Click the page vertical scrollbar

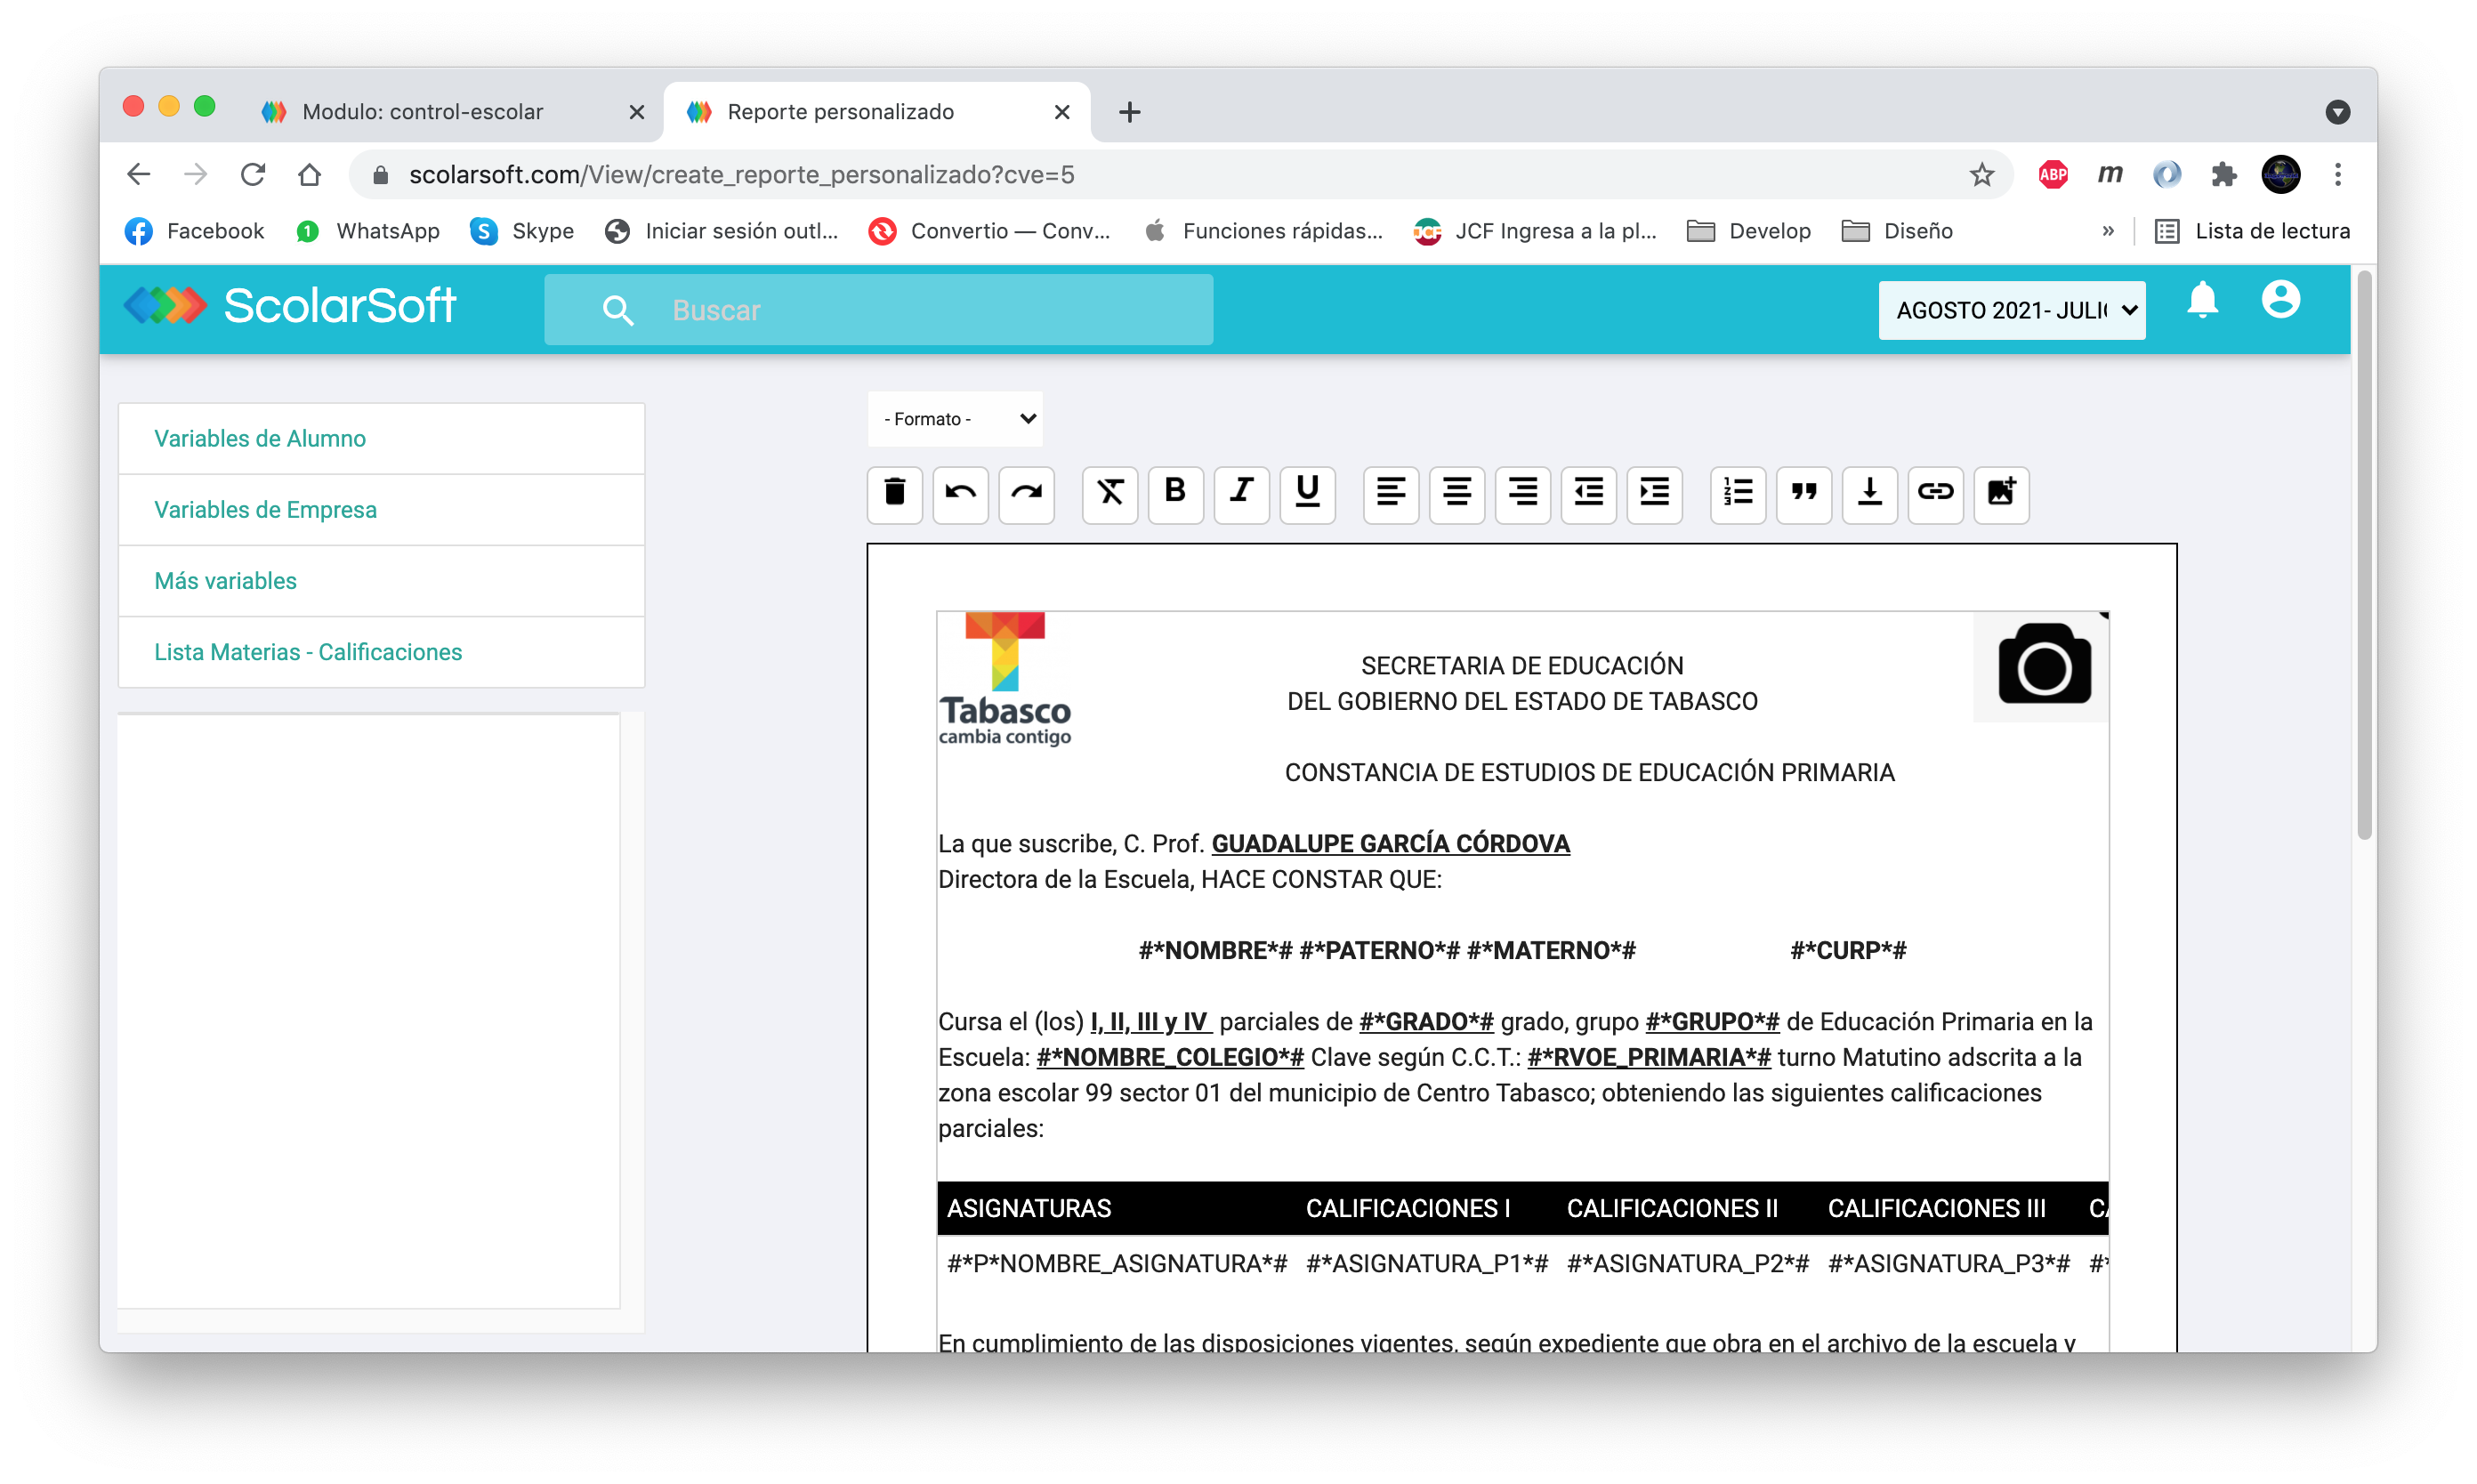2364,555
